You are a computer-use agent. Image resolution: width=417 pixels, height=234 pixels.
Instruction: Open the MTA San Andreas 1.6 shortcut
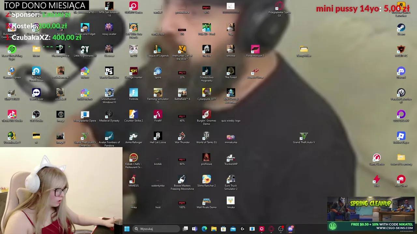pos(109,6)
